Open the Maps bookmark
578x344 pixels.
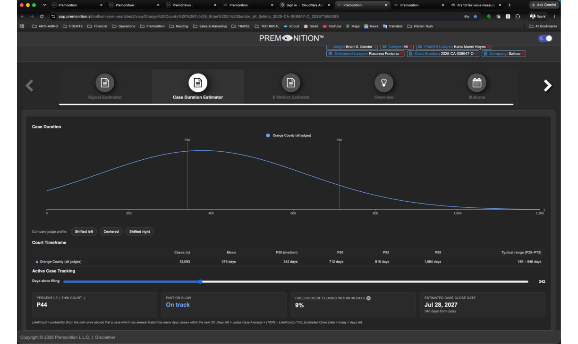352,26
